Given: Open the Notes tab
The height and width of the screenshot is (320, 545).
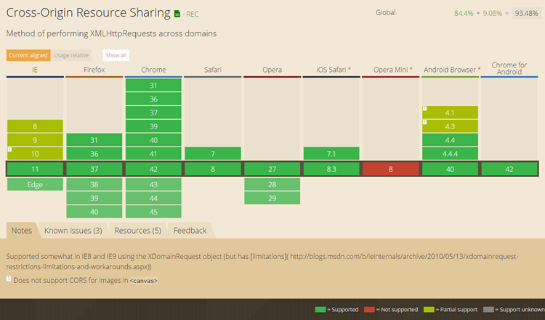Looking at the screenshot, I should coord(22,231).
